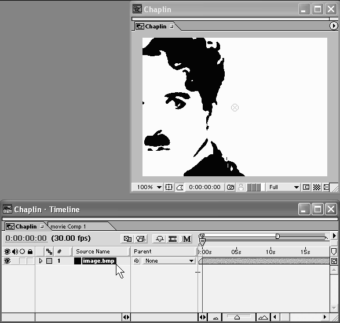Click the label color square of layer 1

click(49, 261)
